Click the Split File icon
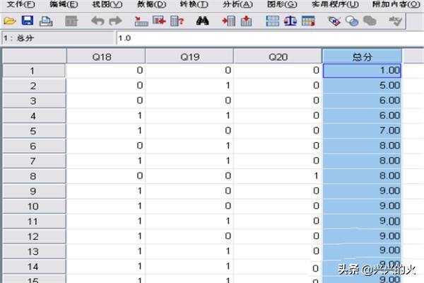Image resolution: width=424 pixels, height=283 pixels. click(x=272, y=21)
